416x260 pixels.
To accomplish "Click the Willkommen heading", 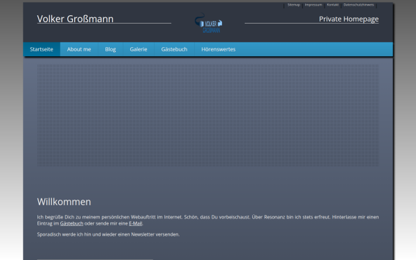I will pos(64,202).
